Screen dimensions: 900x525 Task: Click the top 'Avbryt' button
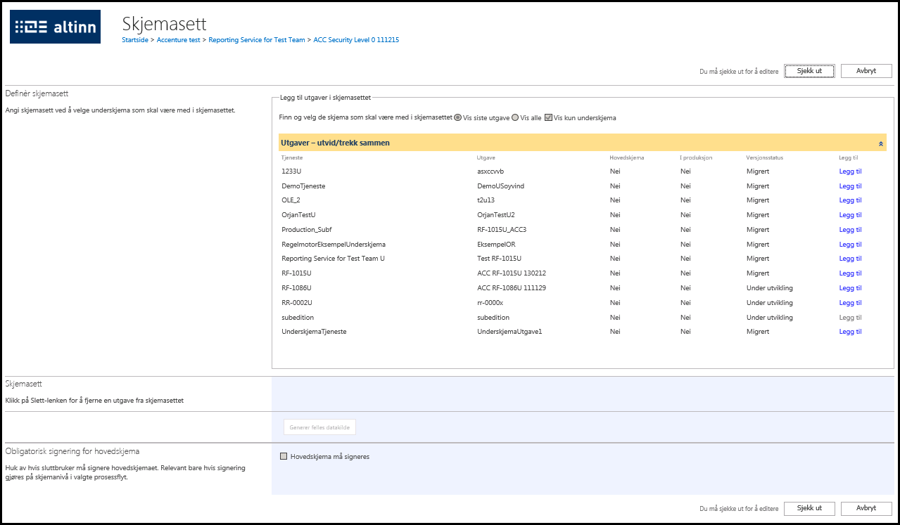[866, 71]
